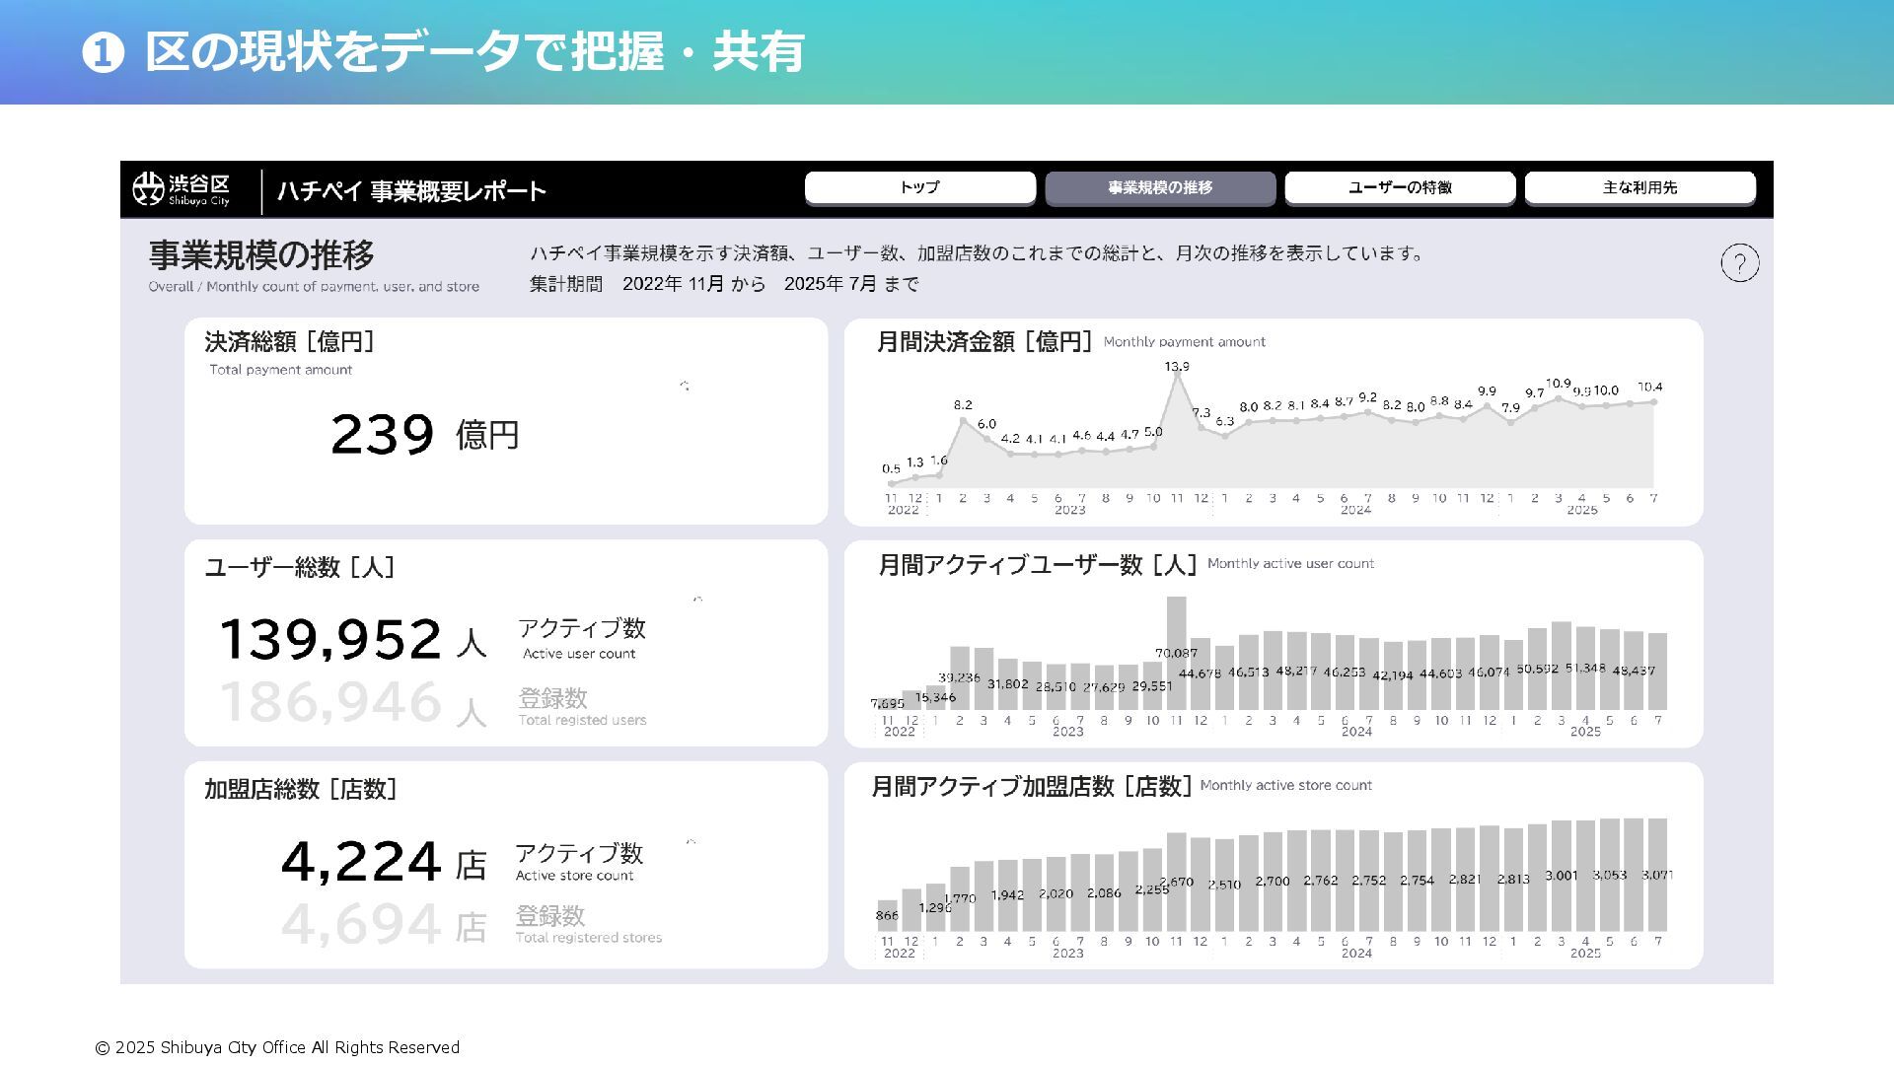Open the 主な利用先 tab

coord(1639,187)
